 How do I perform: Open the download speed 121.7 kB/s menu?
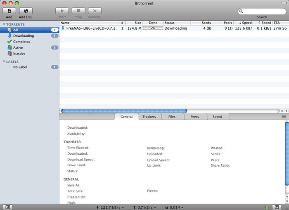(x=110, y=208)
